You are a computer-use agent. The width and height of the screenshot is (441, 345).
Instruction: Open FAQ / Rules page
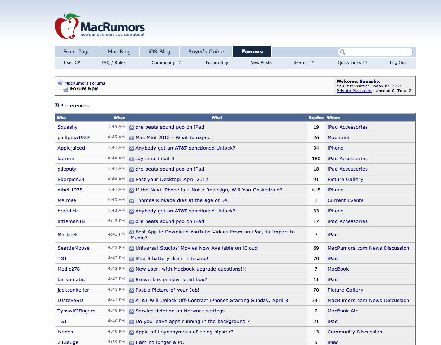pyautogui.click(x=113, y=62)
